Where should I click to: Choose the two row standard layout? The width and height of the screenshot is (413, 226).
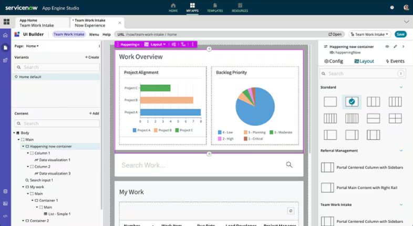(x=374, y=119)
